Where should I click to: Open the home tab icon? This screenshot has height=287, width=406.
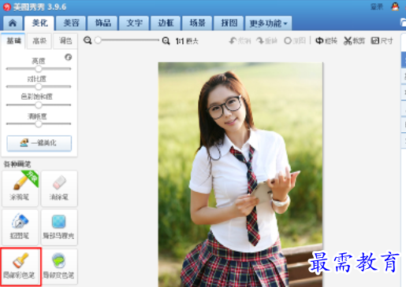coord(13,23)
